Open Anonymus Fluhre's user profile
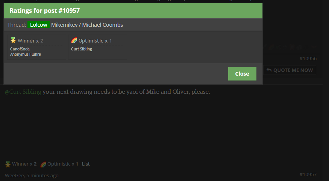329x181 pixels. tap(26, 54)
